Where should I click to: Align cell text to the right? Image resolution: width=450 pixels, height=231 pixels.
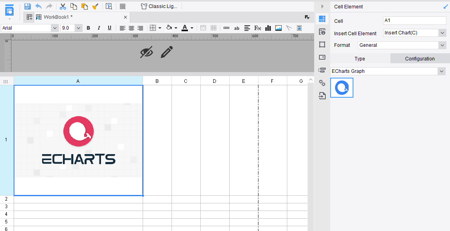click(140, 28)
